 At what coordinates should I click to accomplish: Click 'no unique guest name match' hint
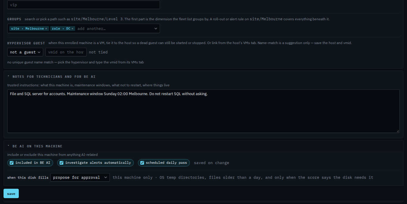tap(75, 62)
